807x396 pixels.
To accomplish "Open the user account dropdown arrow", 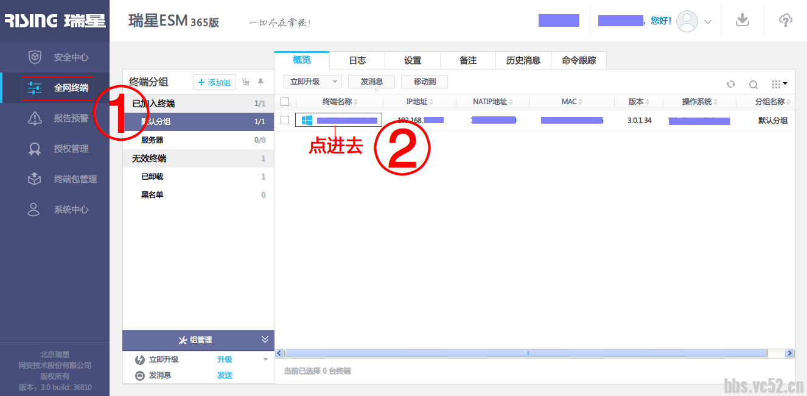I will (x=708, y=22).
